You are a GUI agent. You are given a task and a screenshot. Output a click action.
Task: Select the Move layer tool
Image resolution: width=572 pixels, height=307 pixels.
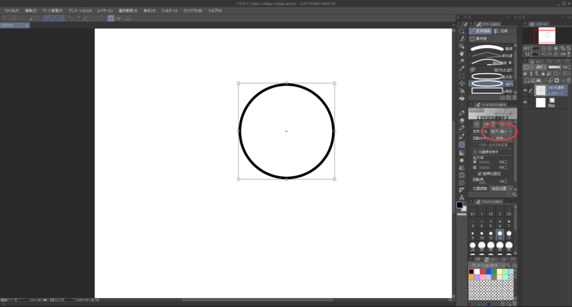(461, 83)
